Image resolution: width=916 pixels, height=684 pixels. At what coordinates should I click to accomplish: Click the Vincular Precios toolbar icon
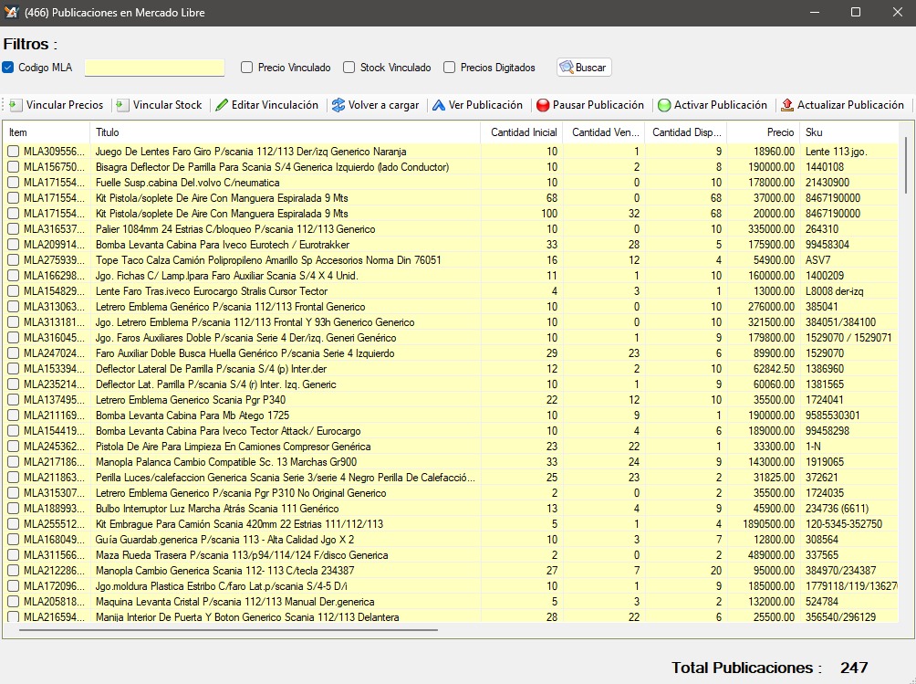(16, 105)
